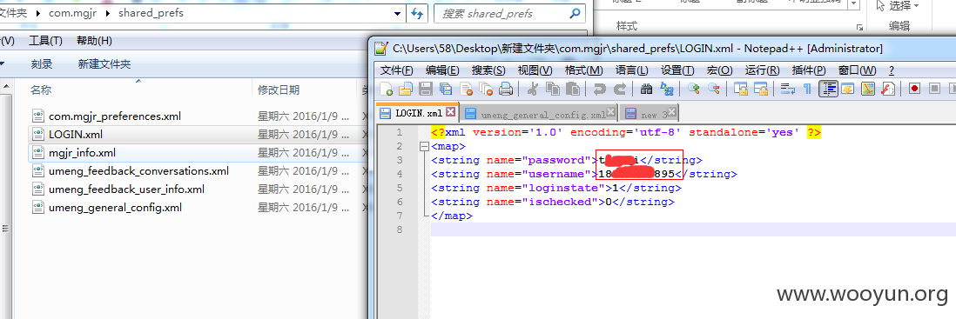956x319 pixels.
Task: Open the 设置(T) menu
Action: 677,70
